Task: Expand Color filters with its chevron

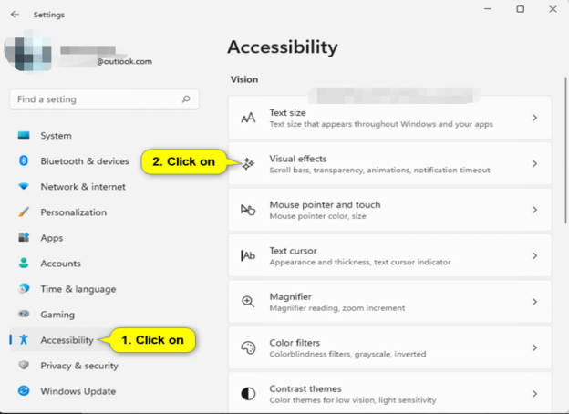Action: (534, 347)
